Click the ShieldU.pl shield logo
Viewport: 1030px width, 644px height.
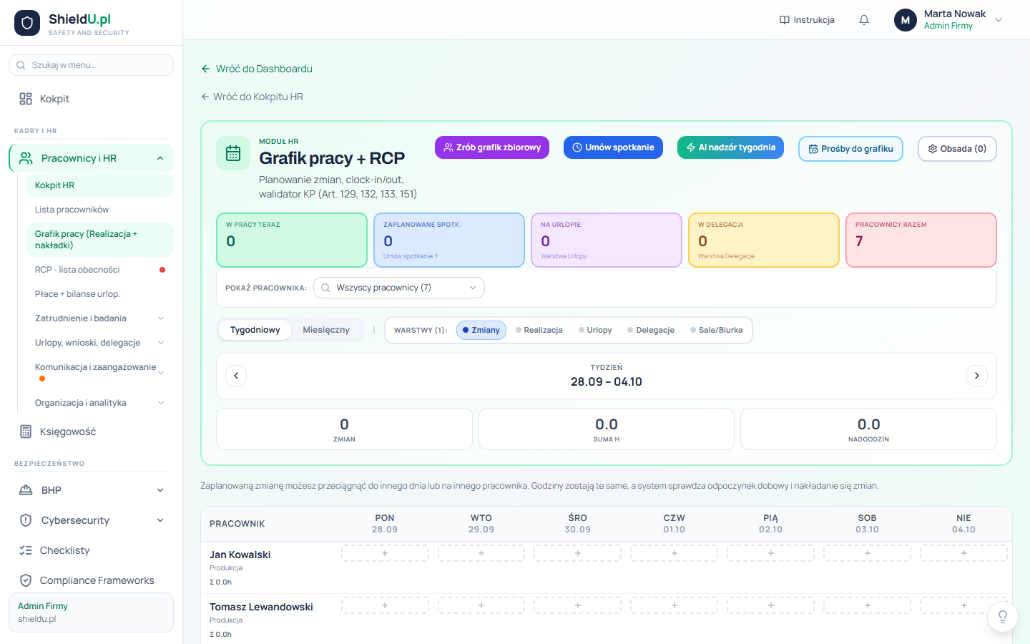pyautogui.click(x=27, y=23)
